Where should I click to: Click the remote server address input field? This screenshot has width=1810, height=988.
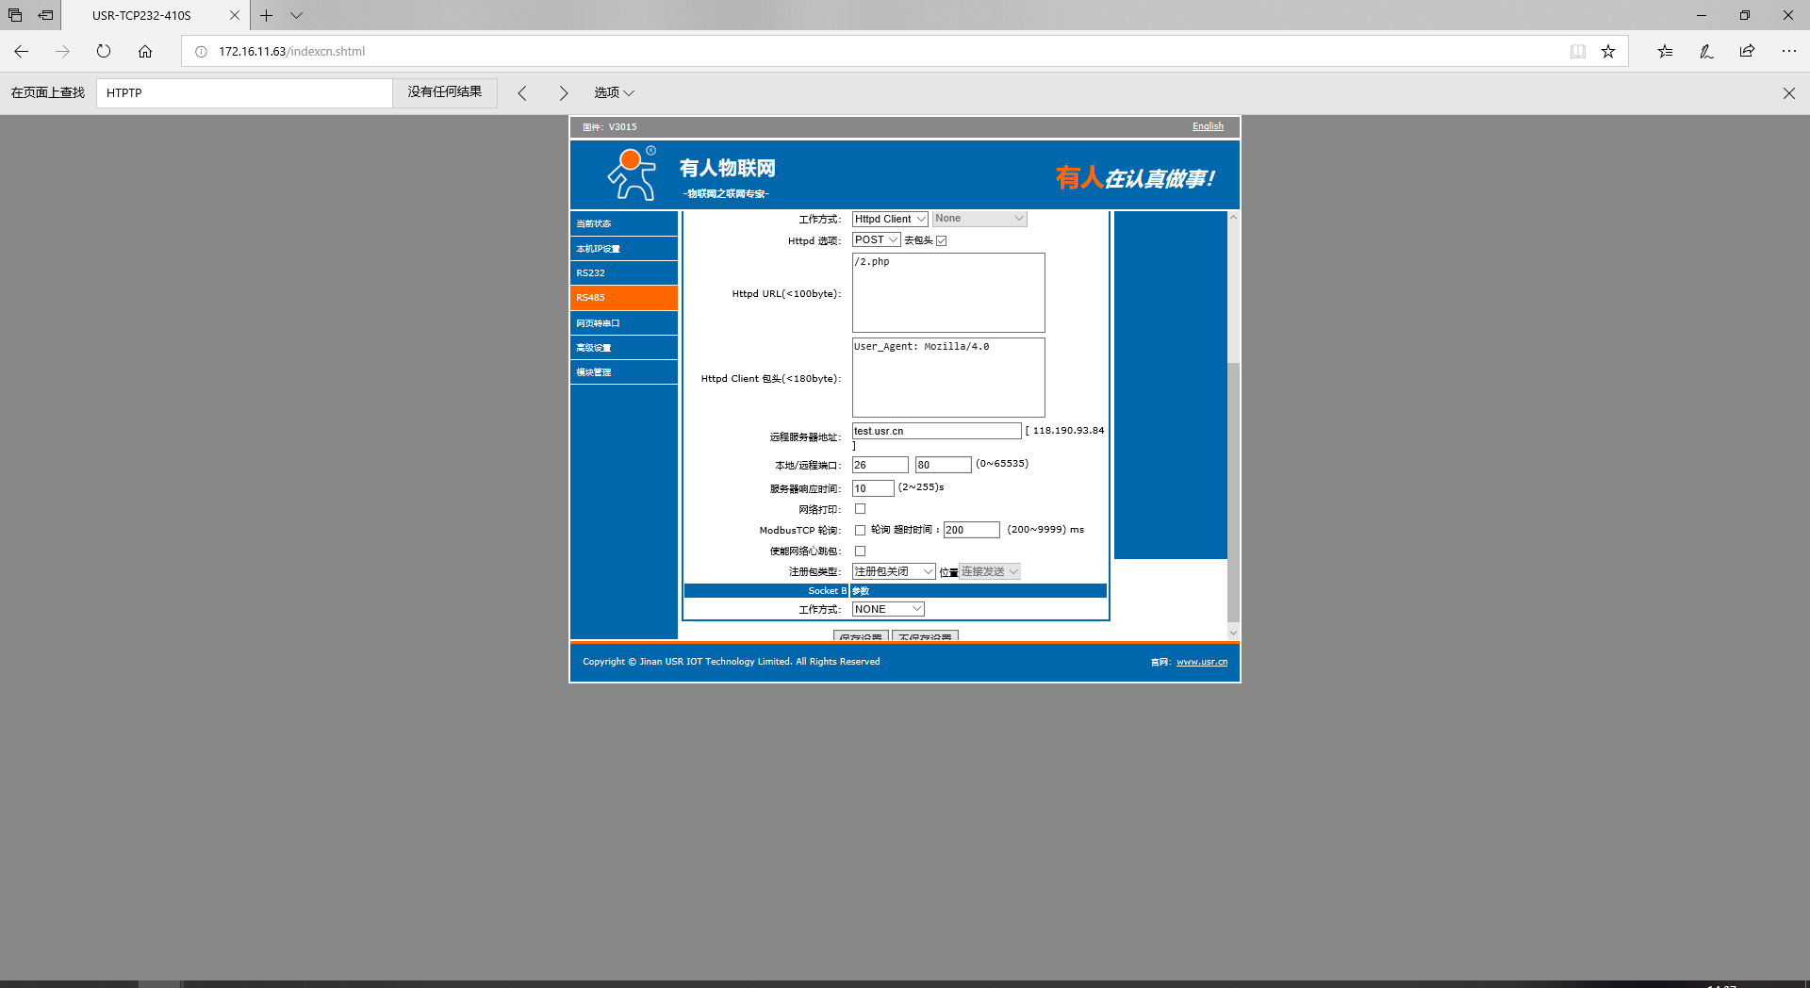(936, 431)
